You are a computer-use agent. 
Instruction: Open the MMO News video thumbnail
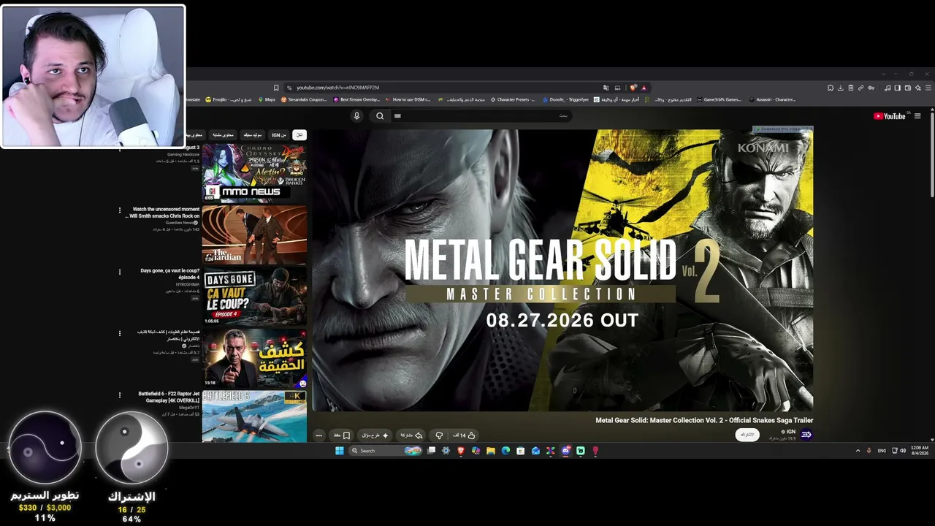click(254, 173)
